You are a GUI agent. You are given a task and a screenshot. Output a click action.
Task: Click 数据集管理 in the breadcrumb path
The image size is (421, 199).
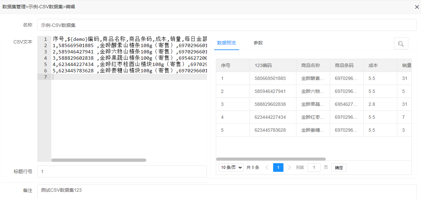click(14, 7)
